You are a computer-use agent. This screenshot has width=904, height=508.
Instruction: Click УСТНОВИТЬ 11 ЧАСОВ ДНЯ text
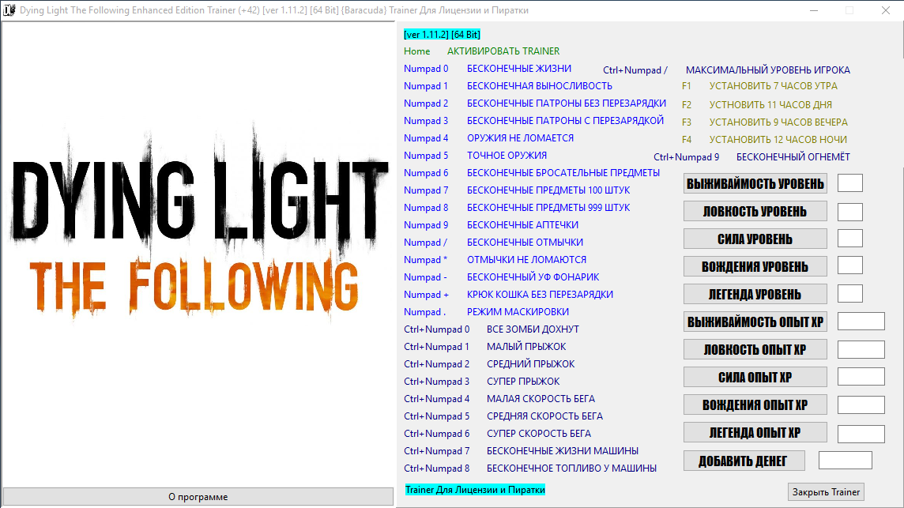coord(770,105)
